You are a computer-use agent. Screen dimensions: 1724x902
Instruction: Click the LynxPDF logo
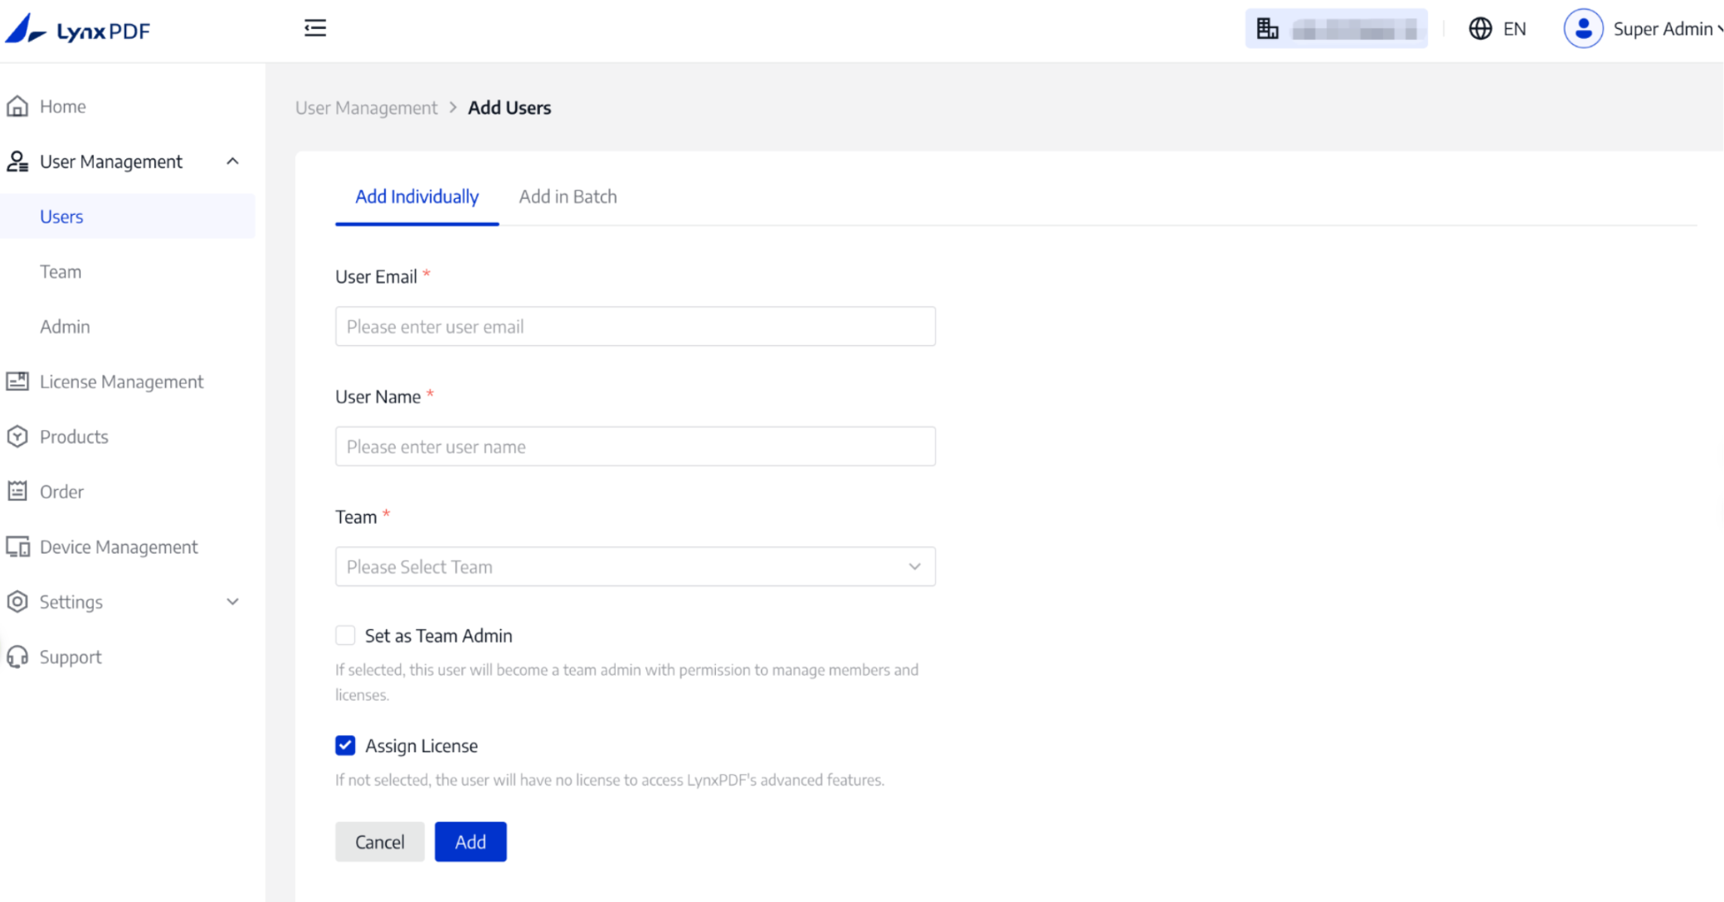[x=78, y=30]
